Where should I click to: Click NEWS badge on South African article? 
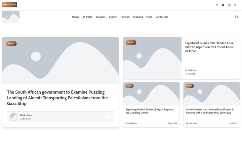point(11,44)
